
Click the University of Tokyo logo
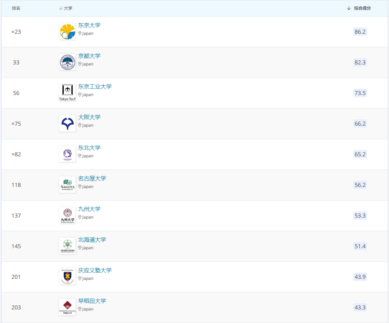point(67,32)
